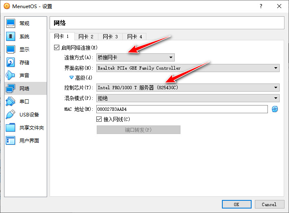Select USB设备 text in the sidebar

click(x=29, y=114)
